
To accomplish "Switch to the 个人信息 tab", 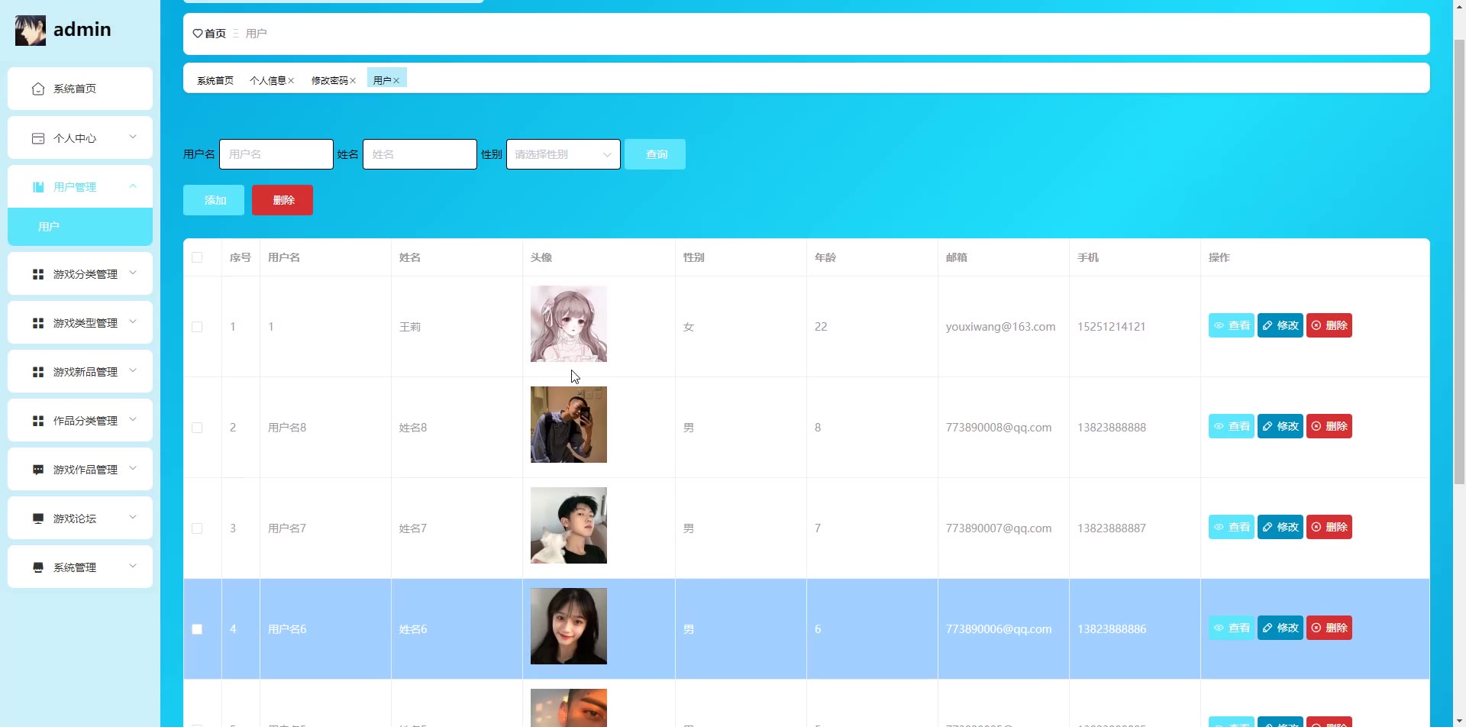I will pos(267,80).
